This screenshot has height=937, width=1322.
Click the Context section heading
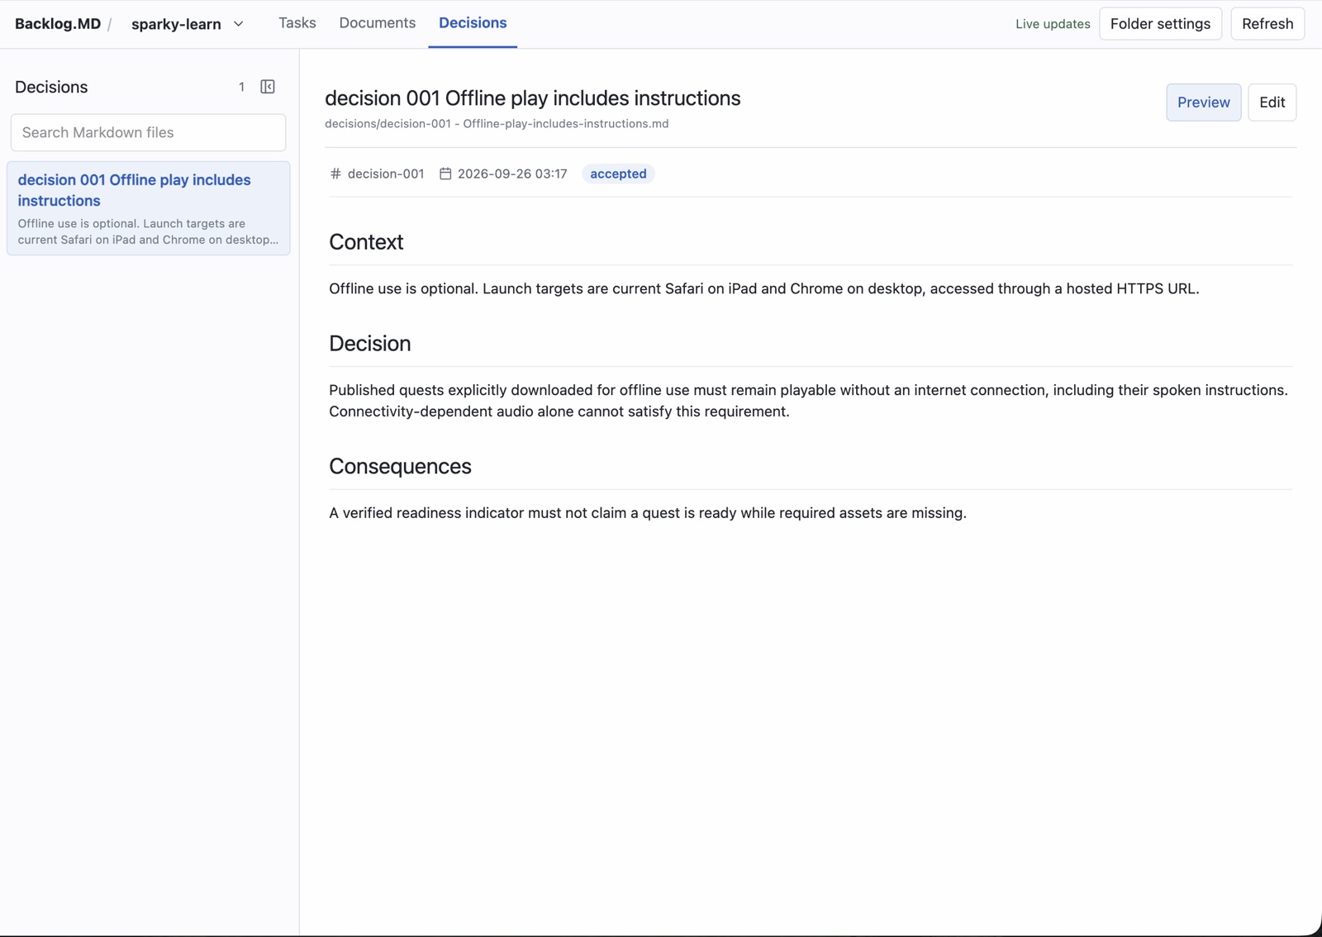tap(366, 242)
